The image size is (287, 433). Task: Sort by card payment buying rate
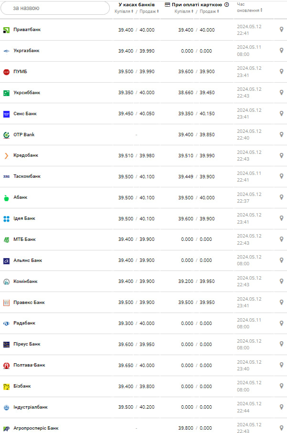[185, 11]
